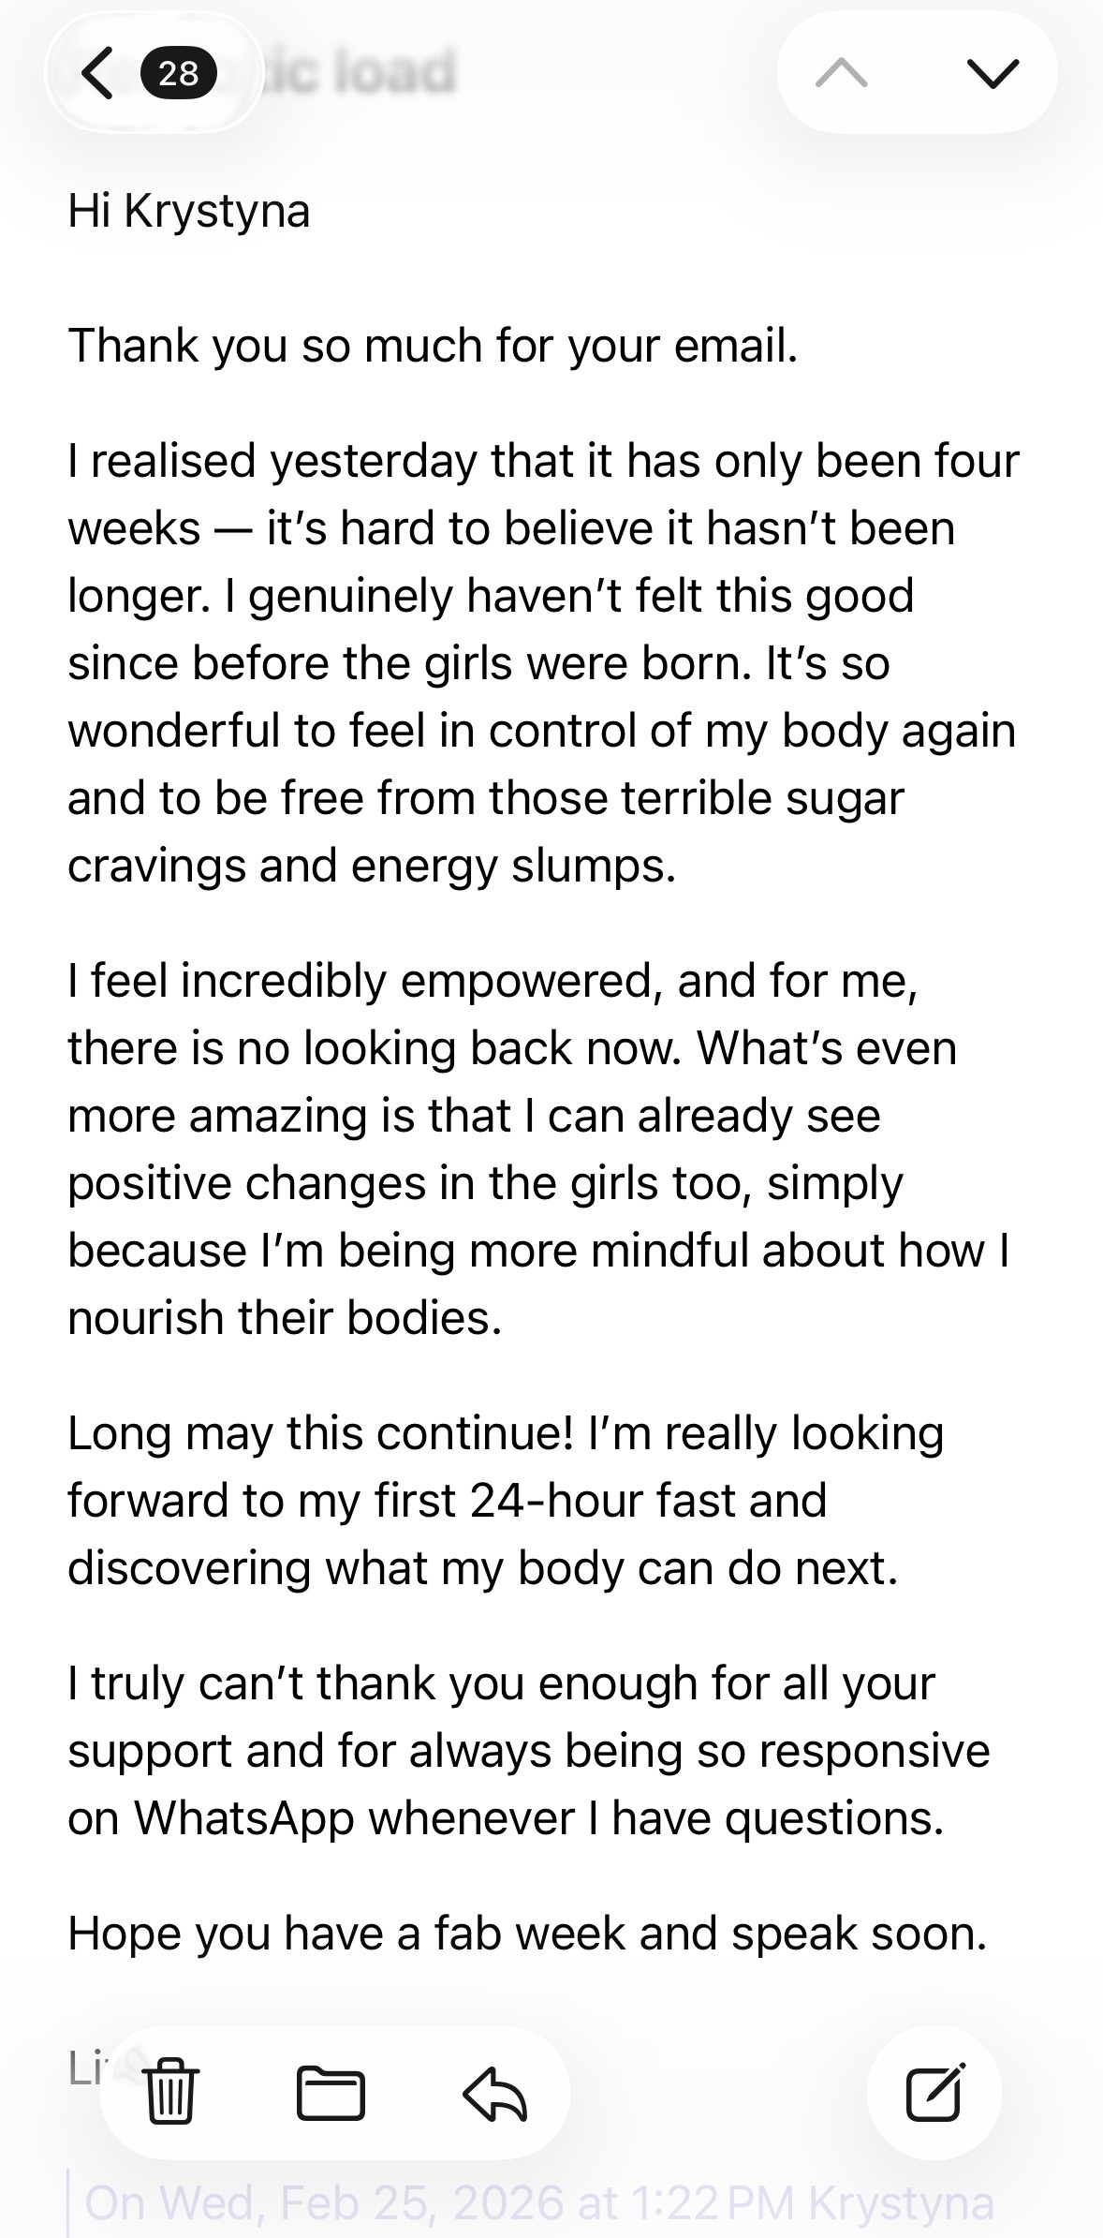Reply using the curved arrow icon

coord(495,2092)
